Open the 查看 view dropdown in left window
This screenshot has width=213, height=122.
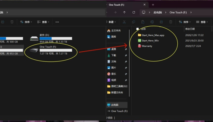click(x=44, y=22)
